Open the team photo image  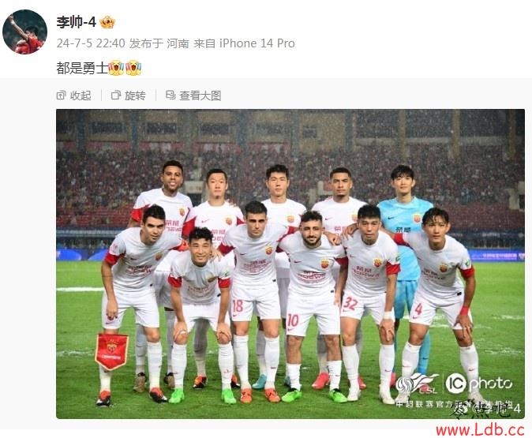290,264
